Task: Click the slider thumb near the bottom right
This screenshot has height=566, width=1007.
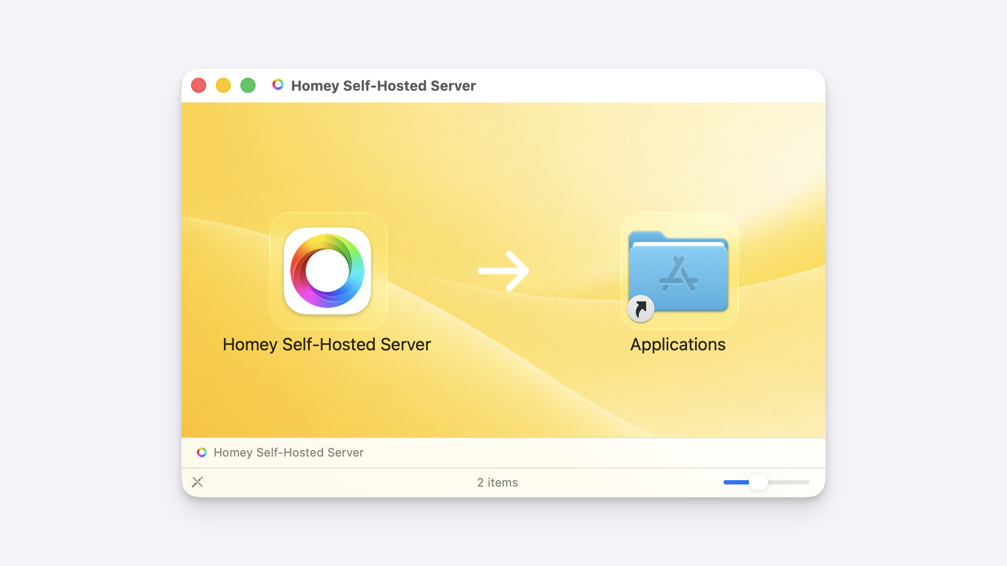Action: pyautogui.click(x=760, y=482)
